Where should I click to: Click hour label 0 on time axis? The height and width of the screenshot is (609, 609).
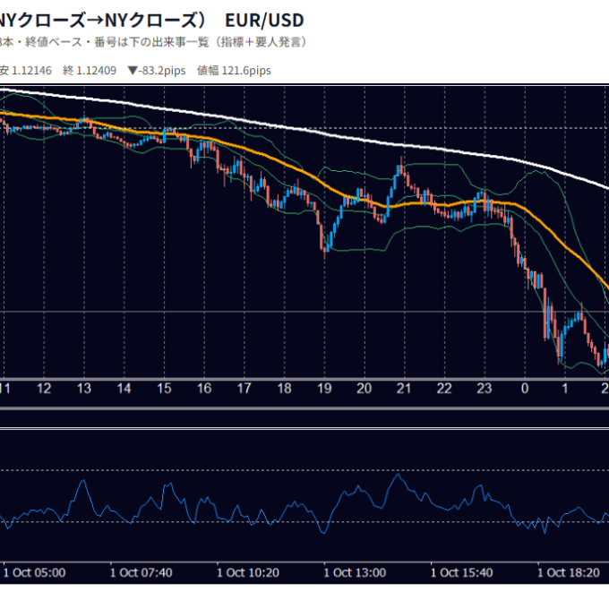[525, 389]
